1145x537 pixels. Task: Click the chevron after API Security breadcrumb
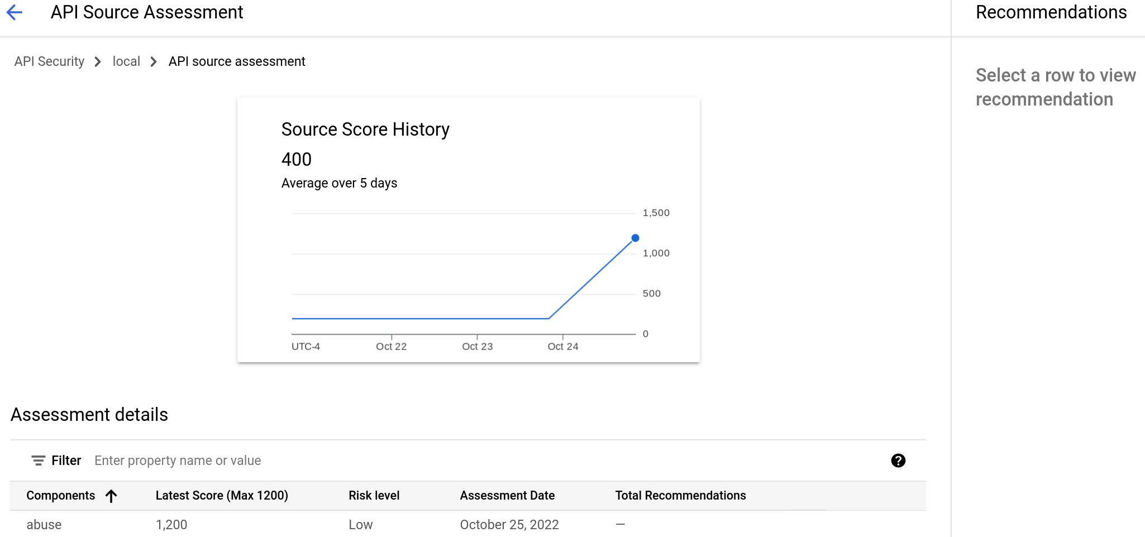pos(97,61)
